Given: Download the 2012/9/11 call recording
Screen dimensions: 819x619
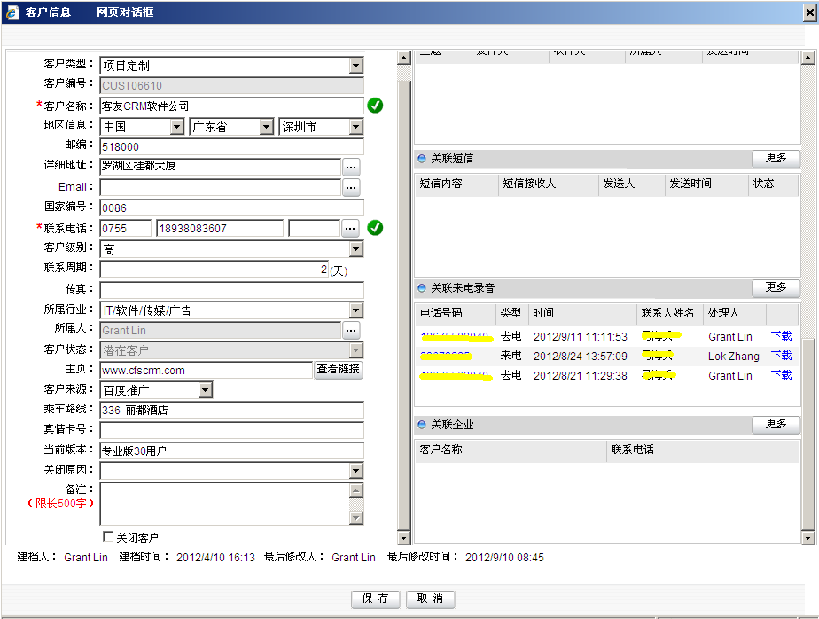Looking at the screenshot, I should [781, 336].
